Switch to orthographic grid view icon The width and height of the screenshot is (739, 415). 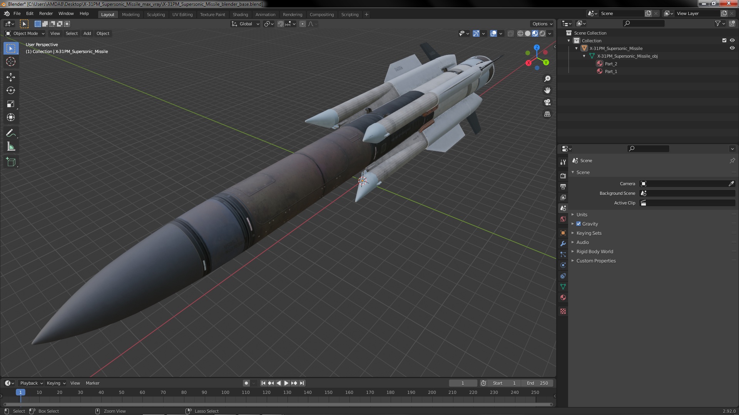(547, 114)
